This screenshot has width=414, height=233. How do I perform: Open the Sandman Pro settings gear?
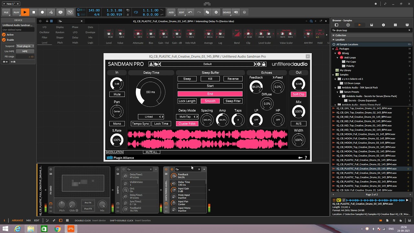click(259, 64)
